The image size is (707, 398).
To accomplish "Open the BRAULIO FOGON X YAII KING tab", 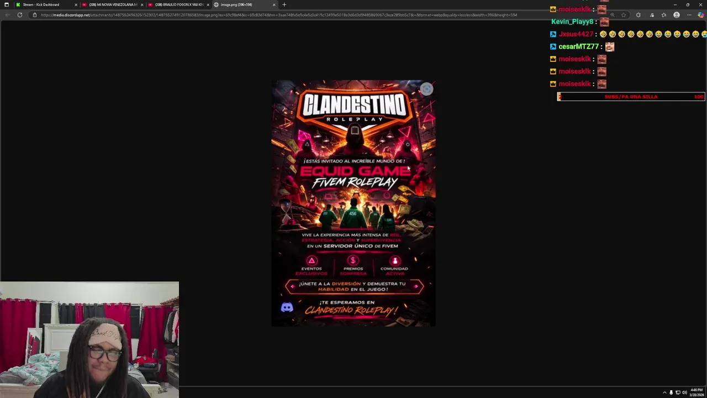I will (x=178, y=4).
